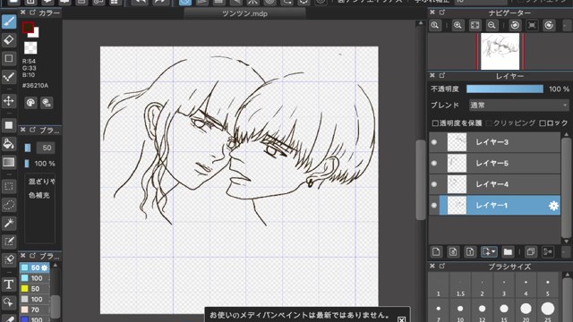Select the ツンツン.mdp document tab

(x=244, y=13)
